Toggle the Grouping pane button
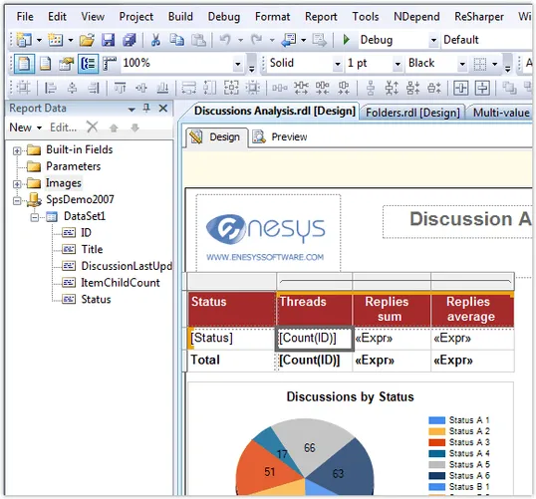The height and width of the screenshot is (499, 536). 89,64
